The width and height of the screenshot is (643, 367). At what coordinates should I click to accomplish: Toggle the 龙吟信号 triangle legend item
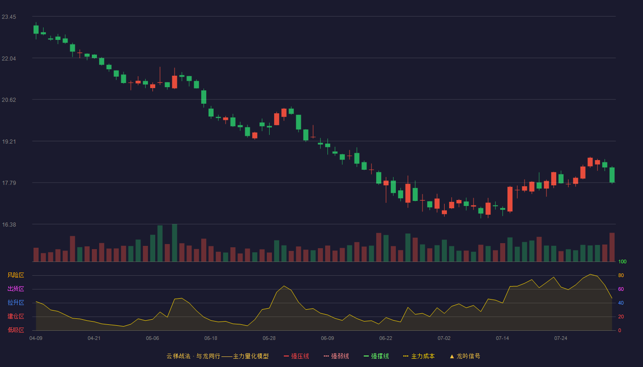click(465, 356)
